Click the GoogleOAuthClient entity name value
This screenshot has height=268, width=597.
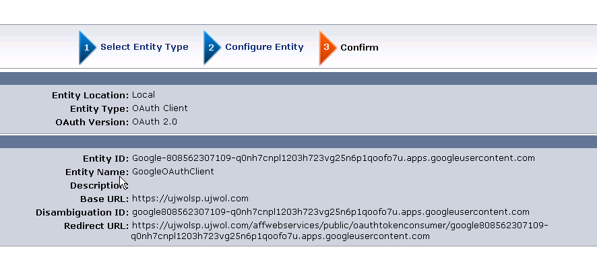click(x=173, y=172)
